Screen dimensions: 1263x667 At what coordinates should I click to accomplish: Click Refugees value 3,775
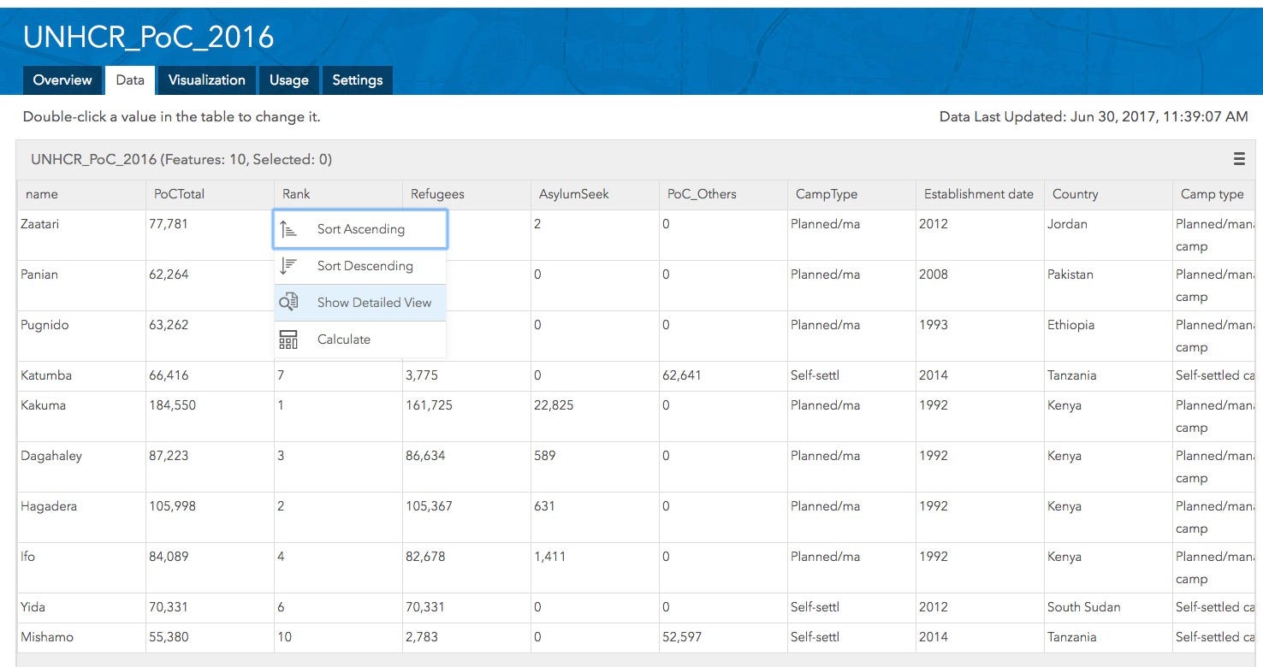point(422,375)
